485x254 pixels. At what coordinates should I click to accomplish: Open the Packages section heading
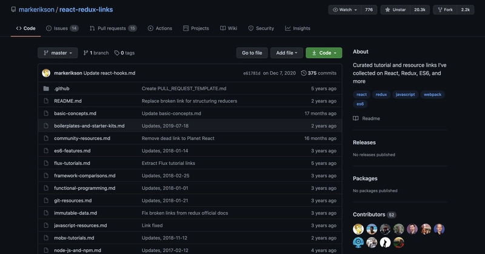point(365,178)
